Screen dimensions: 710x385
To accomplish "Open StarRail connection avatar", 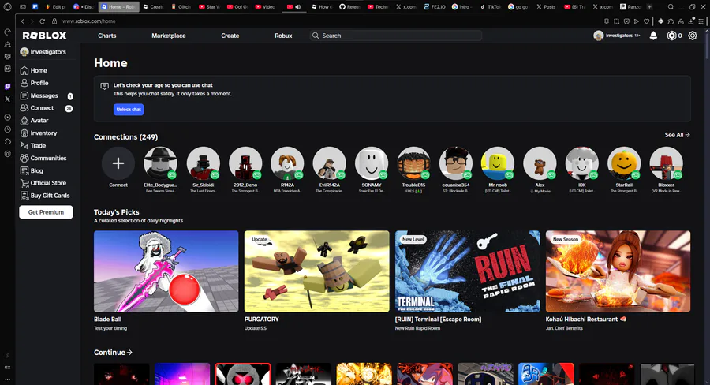I will point(624,163).
